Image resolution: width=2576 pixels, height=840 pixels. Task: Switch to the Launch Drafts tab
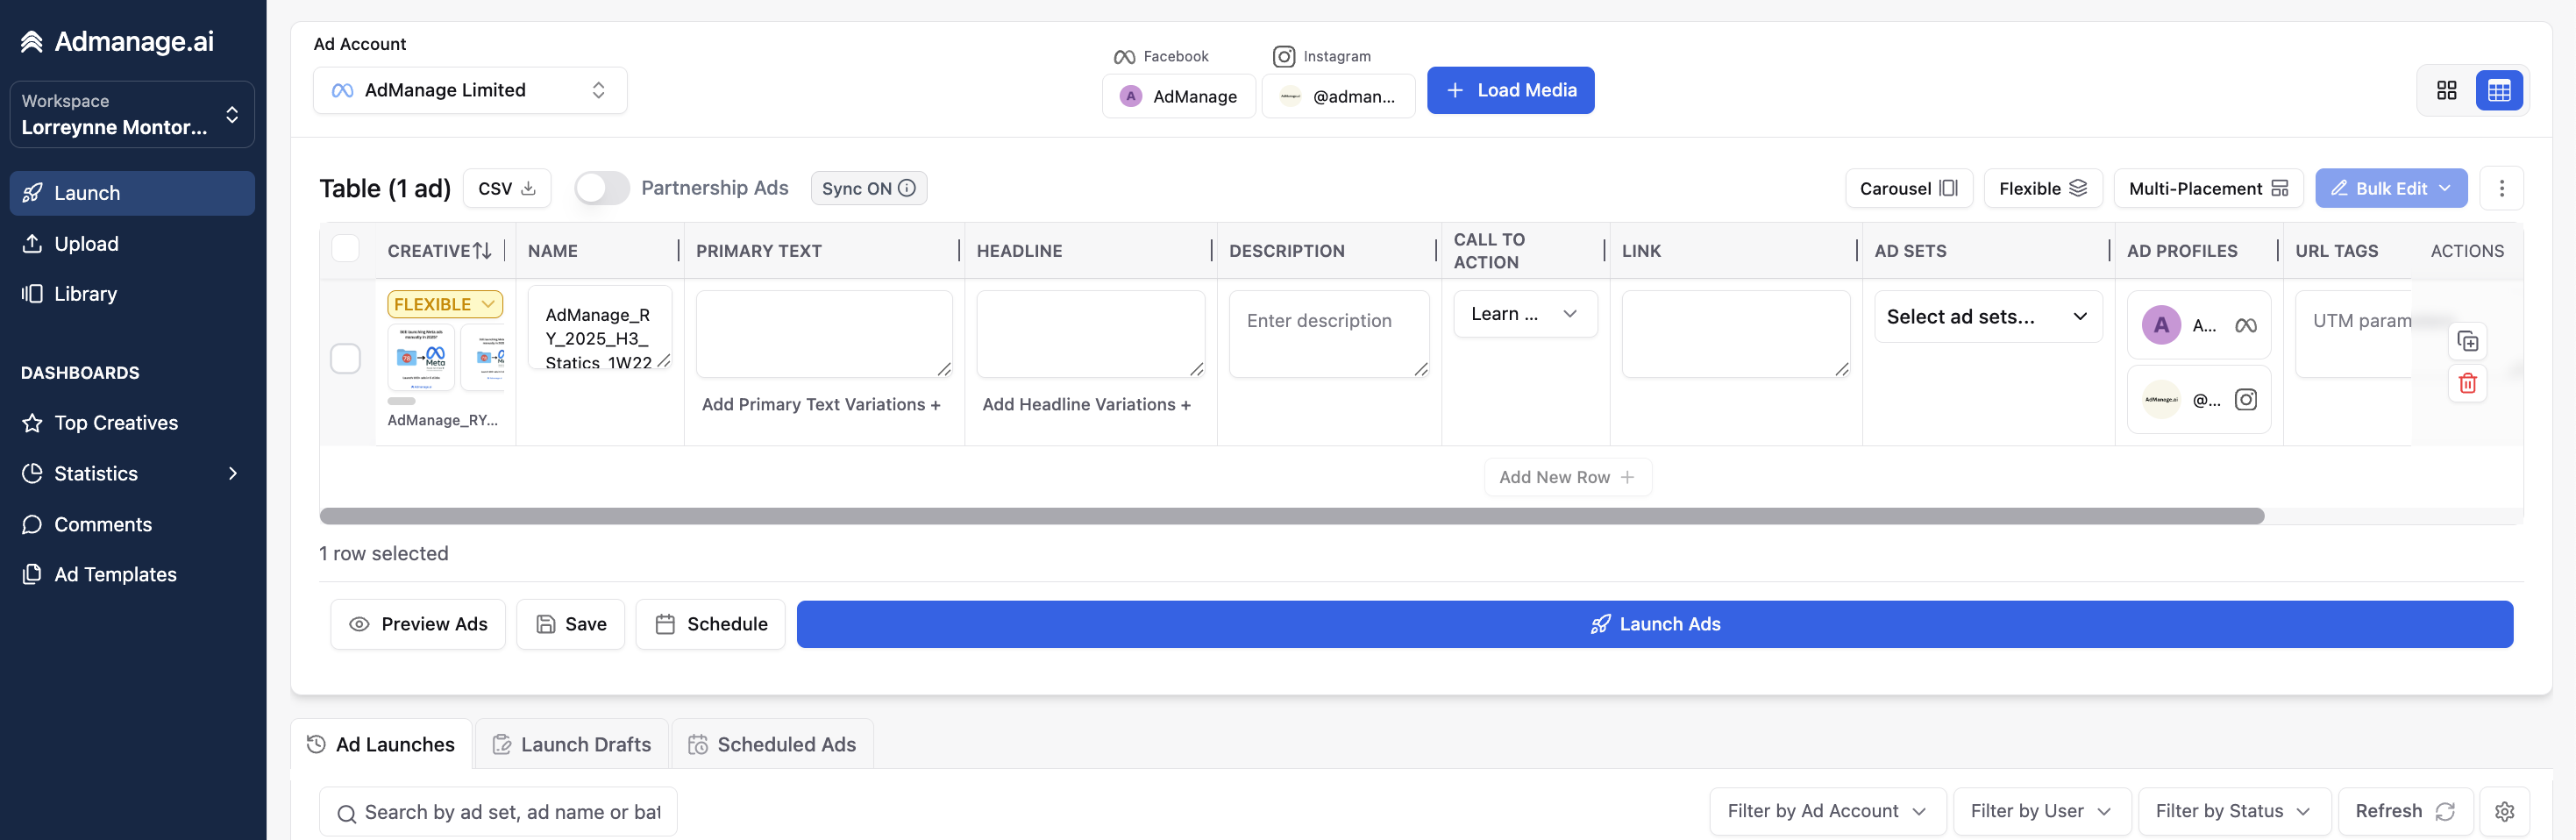coord(571,744)
